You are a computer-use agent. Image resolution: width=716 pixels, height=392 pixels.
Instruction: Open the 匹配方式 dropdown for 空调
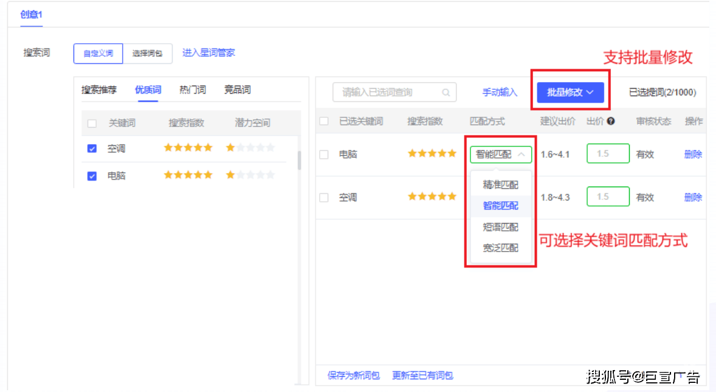(500, 196)
